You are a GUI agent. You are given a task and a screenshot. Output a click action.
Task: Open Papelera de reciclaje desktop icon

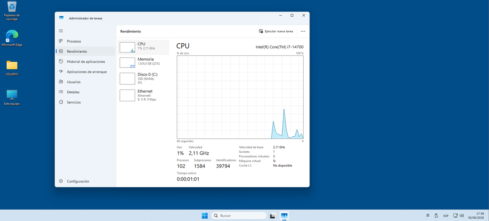coord(12,11)
